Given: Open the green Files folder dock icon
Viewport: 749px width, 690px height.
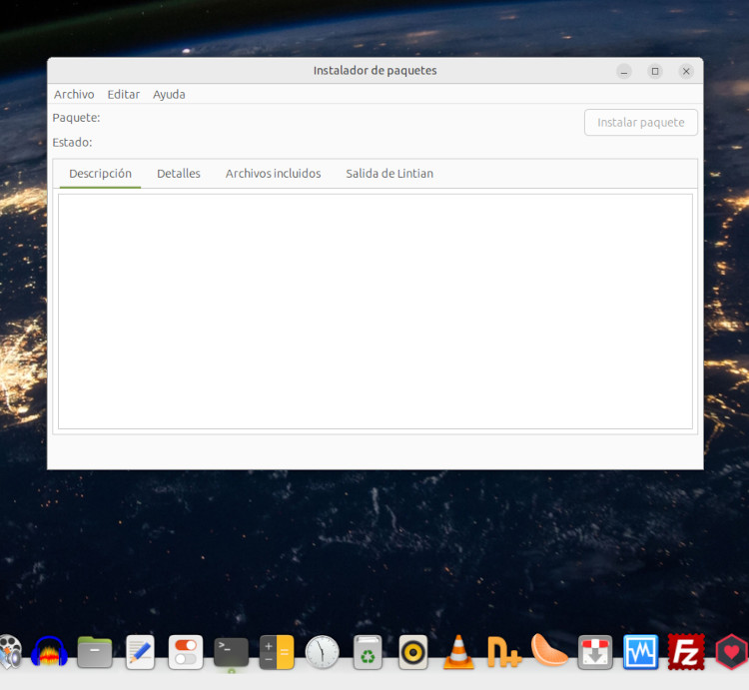Looking at the screenshot, I should point(95,652).
